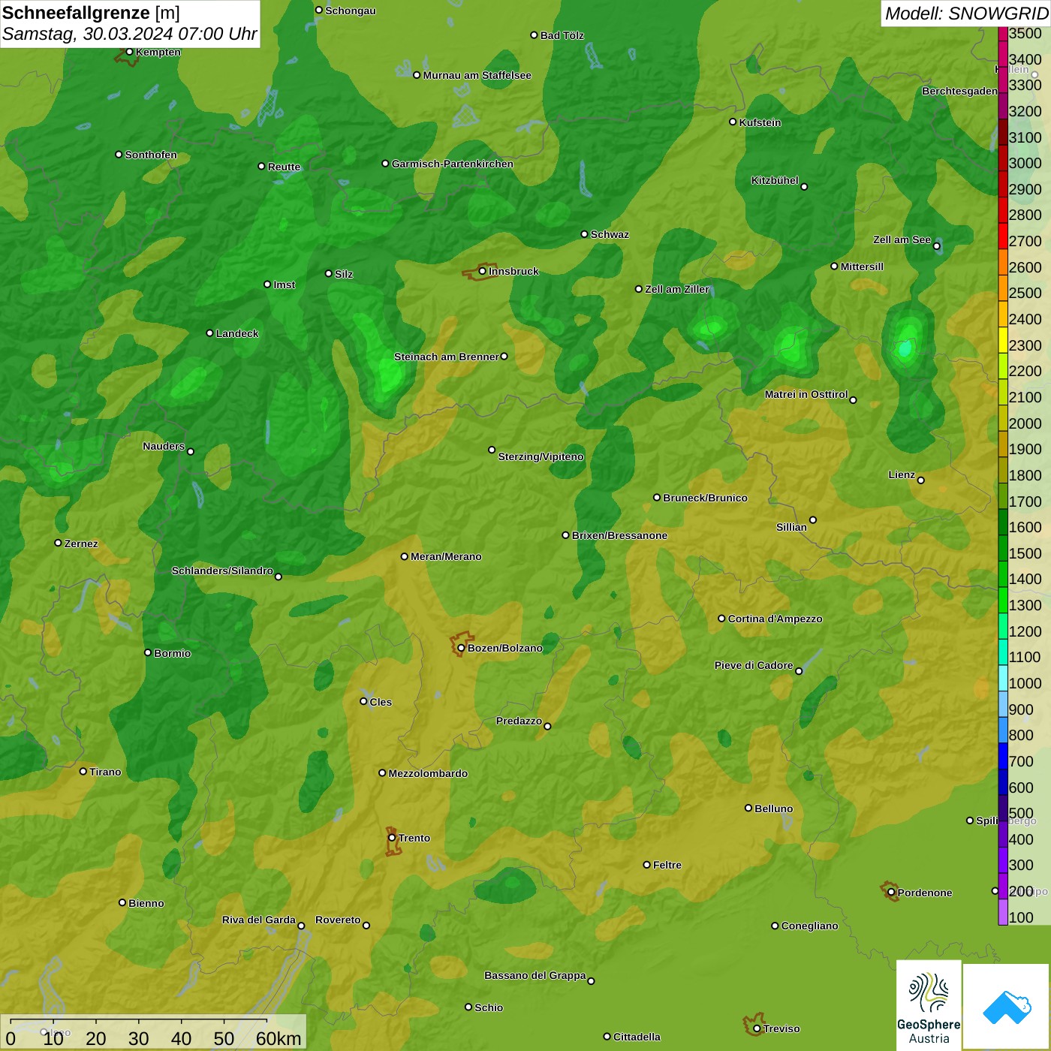1051x1051 pixels.
Task: Click the Pordenone city marker
Action: (x=891, y=893)
